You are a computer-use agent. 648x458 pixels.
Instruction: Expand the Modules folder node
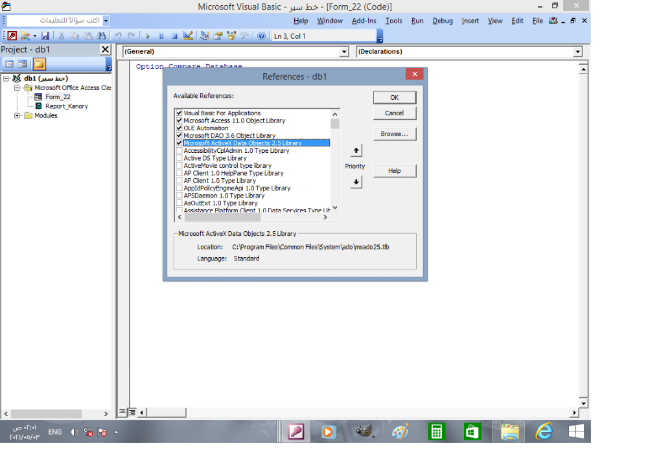click(x=17, y=115)
